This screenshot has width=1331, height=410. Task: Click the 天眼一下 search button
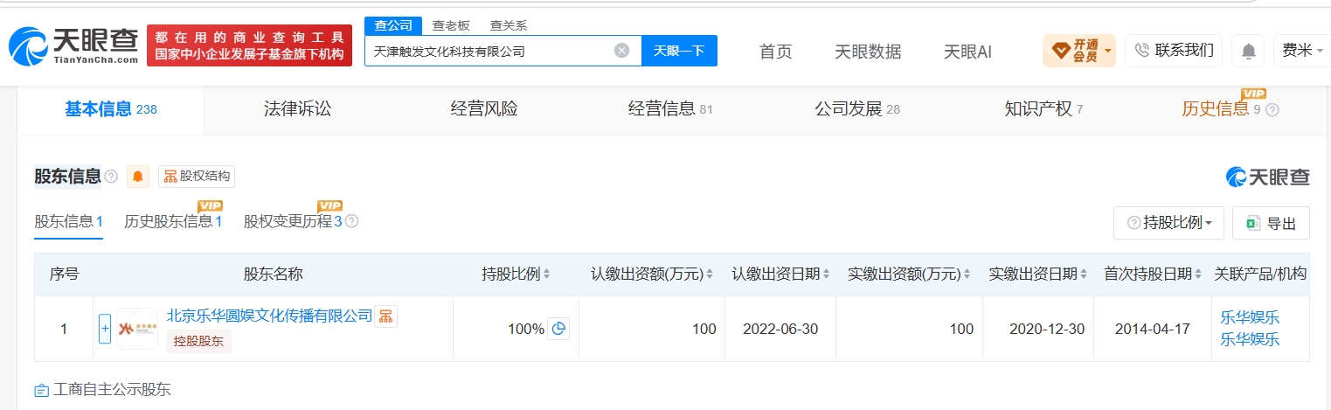click(x=679, y=51)
